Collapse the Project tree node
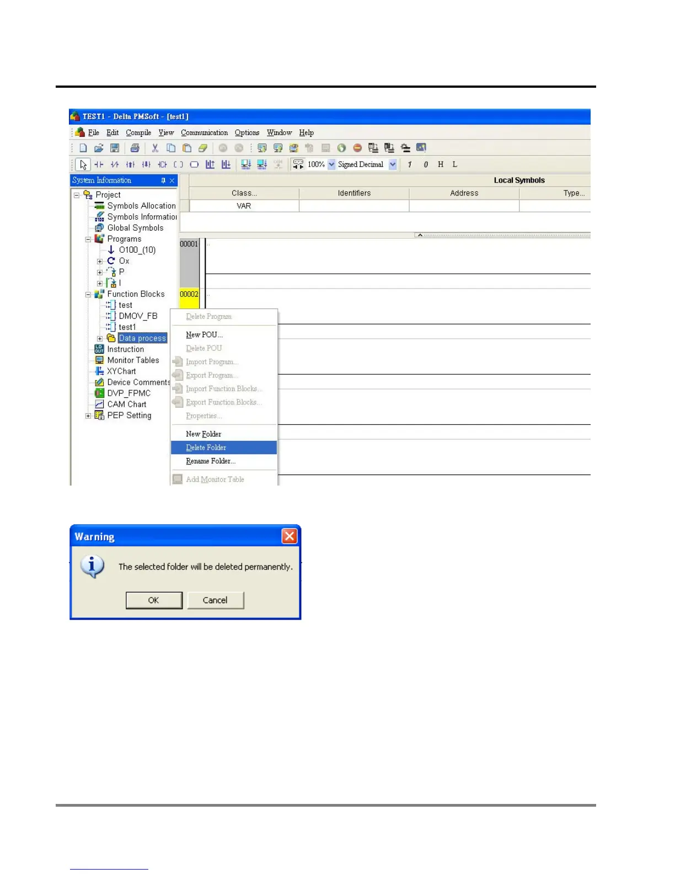The height and width of the screenshot is (874, 675). point(77,195)
